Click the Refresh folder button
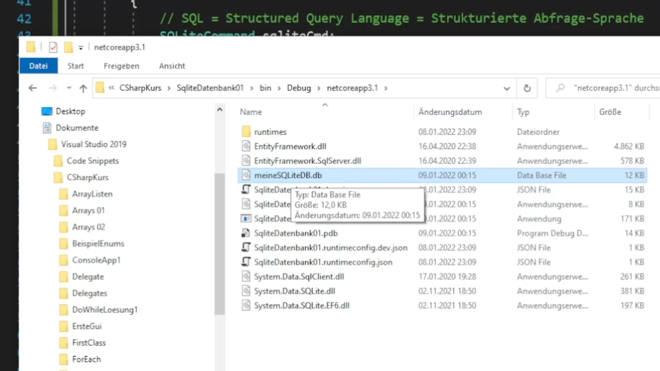 (527, 88)
